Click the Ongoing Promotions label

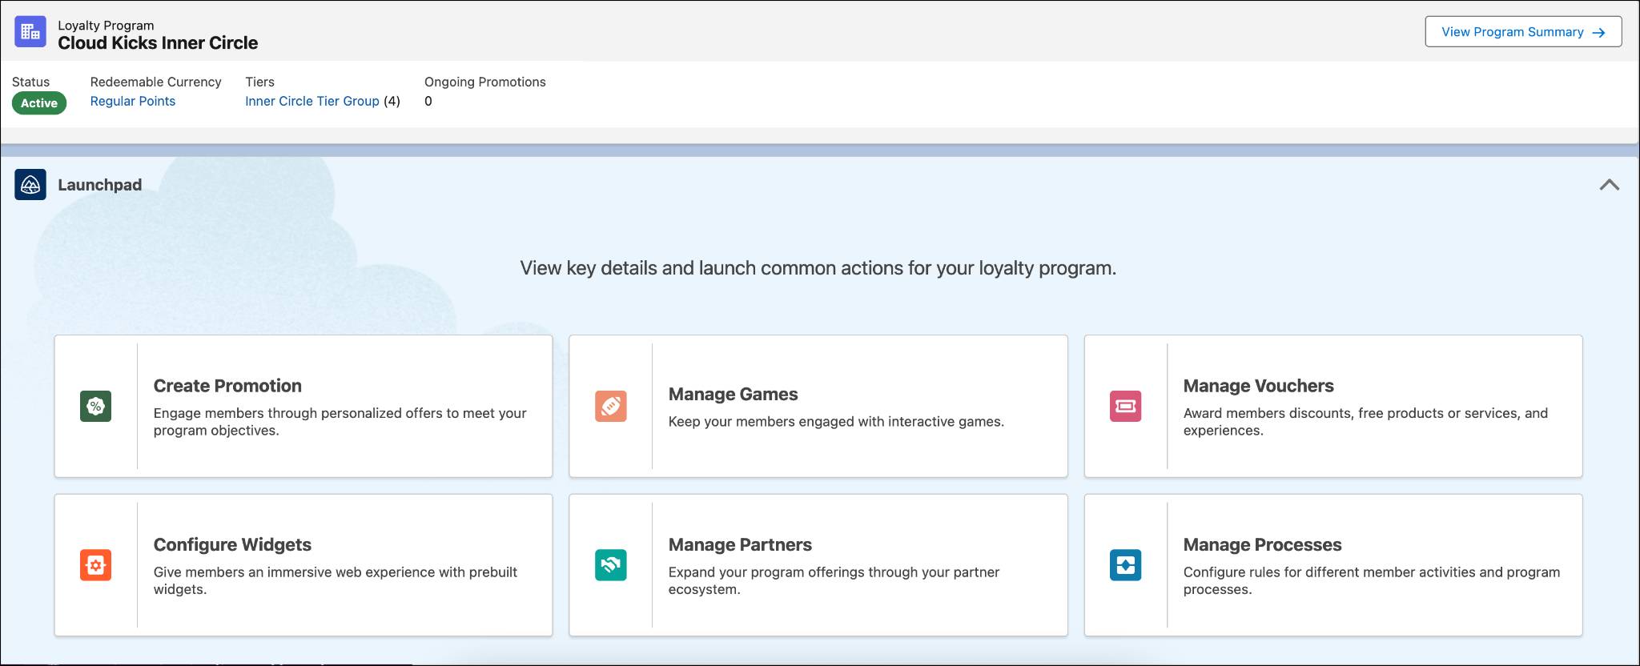[x=485, y=82]
